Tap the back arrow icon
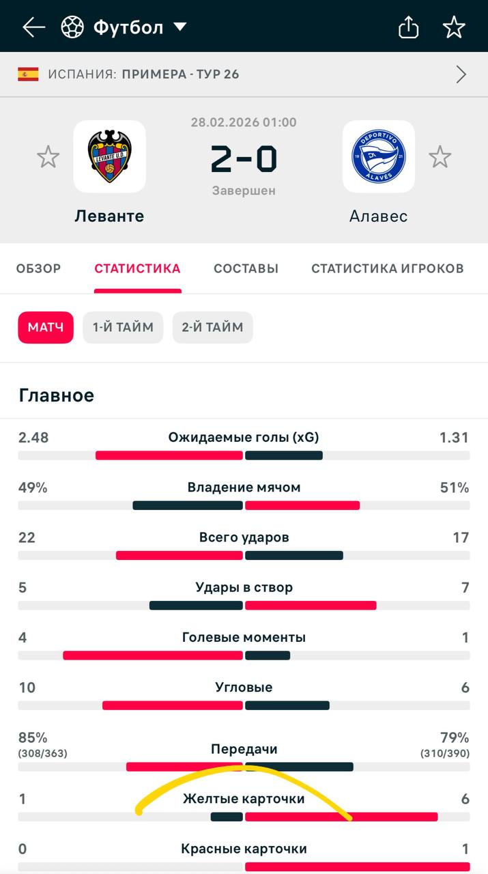 (x=33, y=27)
